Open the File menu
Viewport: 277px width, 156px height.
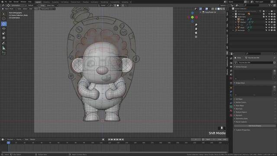pos(6,2)
